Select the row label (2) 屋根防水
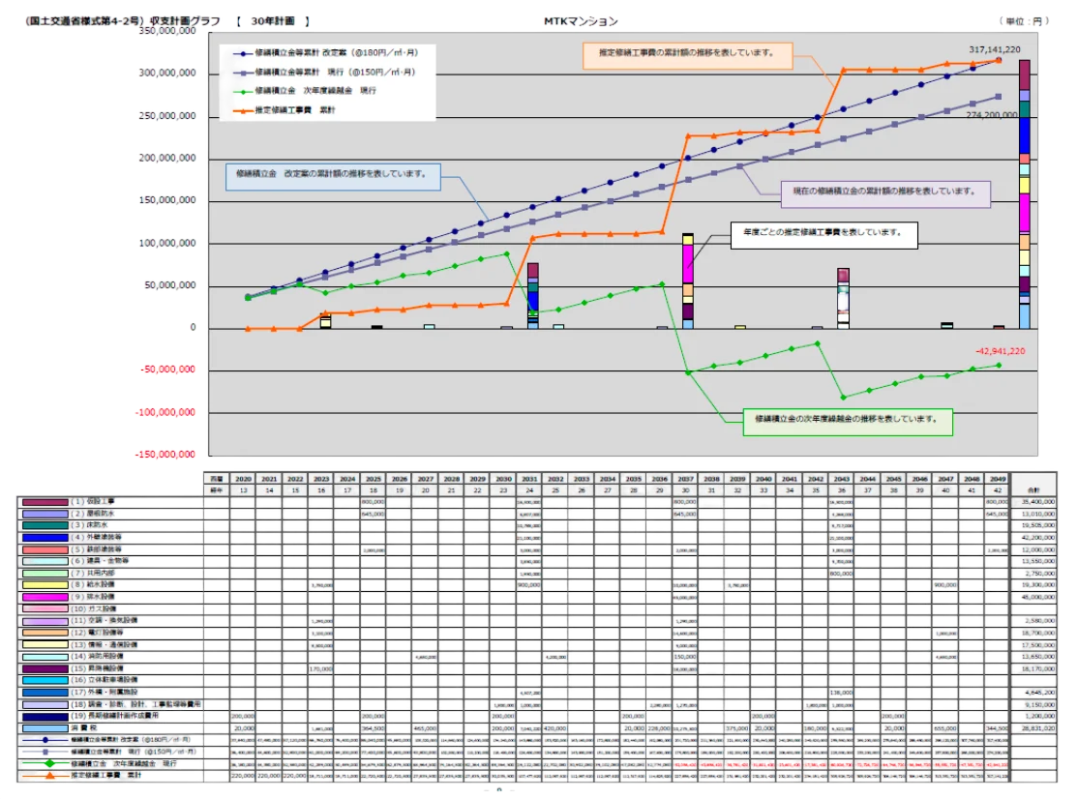Viewport: 1078px width, 799px height. pos(94,514)
